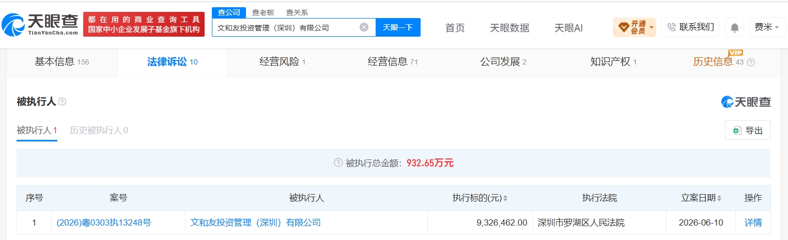The height and width of the screenshot is (240, 788).
Task: Clear the search box with X icon
Action: (x=364, y=27)
